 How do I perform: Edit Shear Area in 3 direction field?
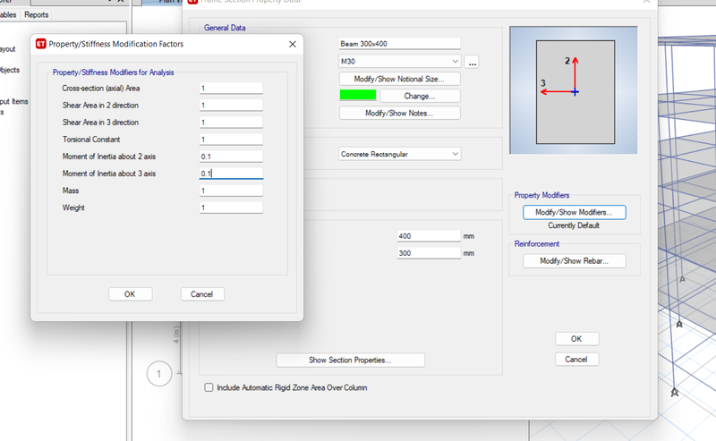(x=231, y=122)
